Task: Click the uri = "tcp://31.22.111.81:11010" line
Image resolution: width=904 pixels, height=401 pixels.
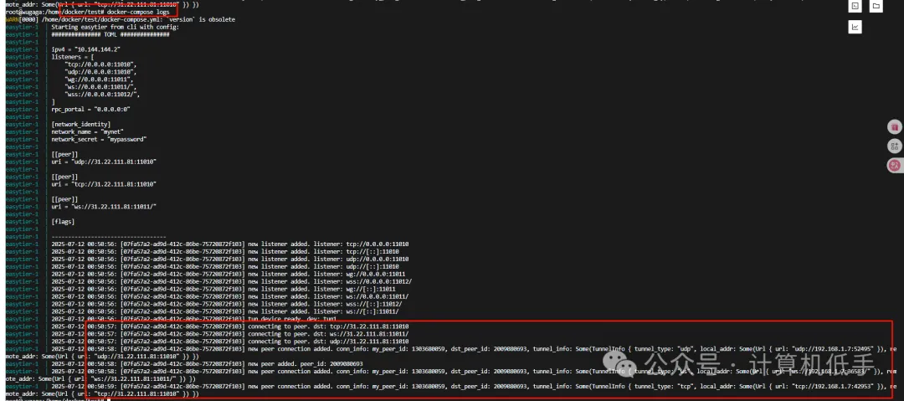Action: coord(104,185)
